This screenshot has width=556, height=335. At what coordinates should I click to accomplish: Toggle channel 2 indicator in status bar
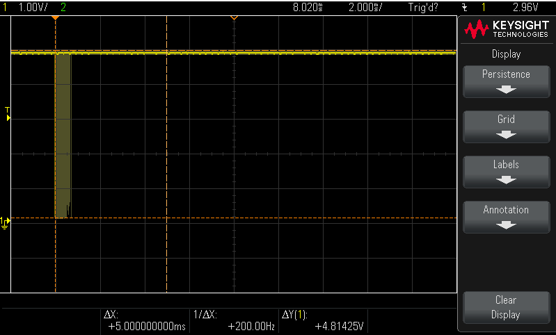pos(64,7)
